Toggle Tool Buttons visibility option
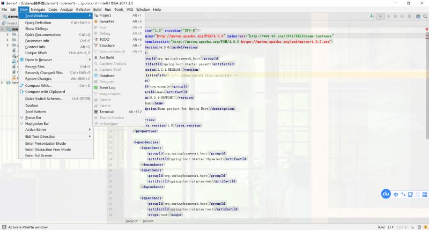Screen dimensions: 429x230 tap(56, 112)
